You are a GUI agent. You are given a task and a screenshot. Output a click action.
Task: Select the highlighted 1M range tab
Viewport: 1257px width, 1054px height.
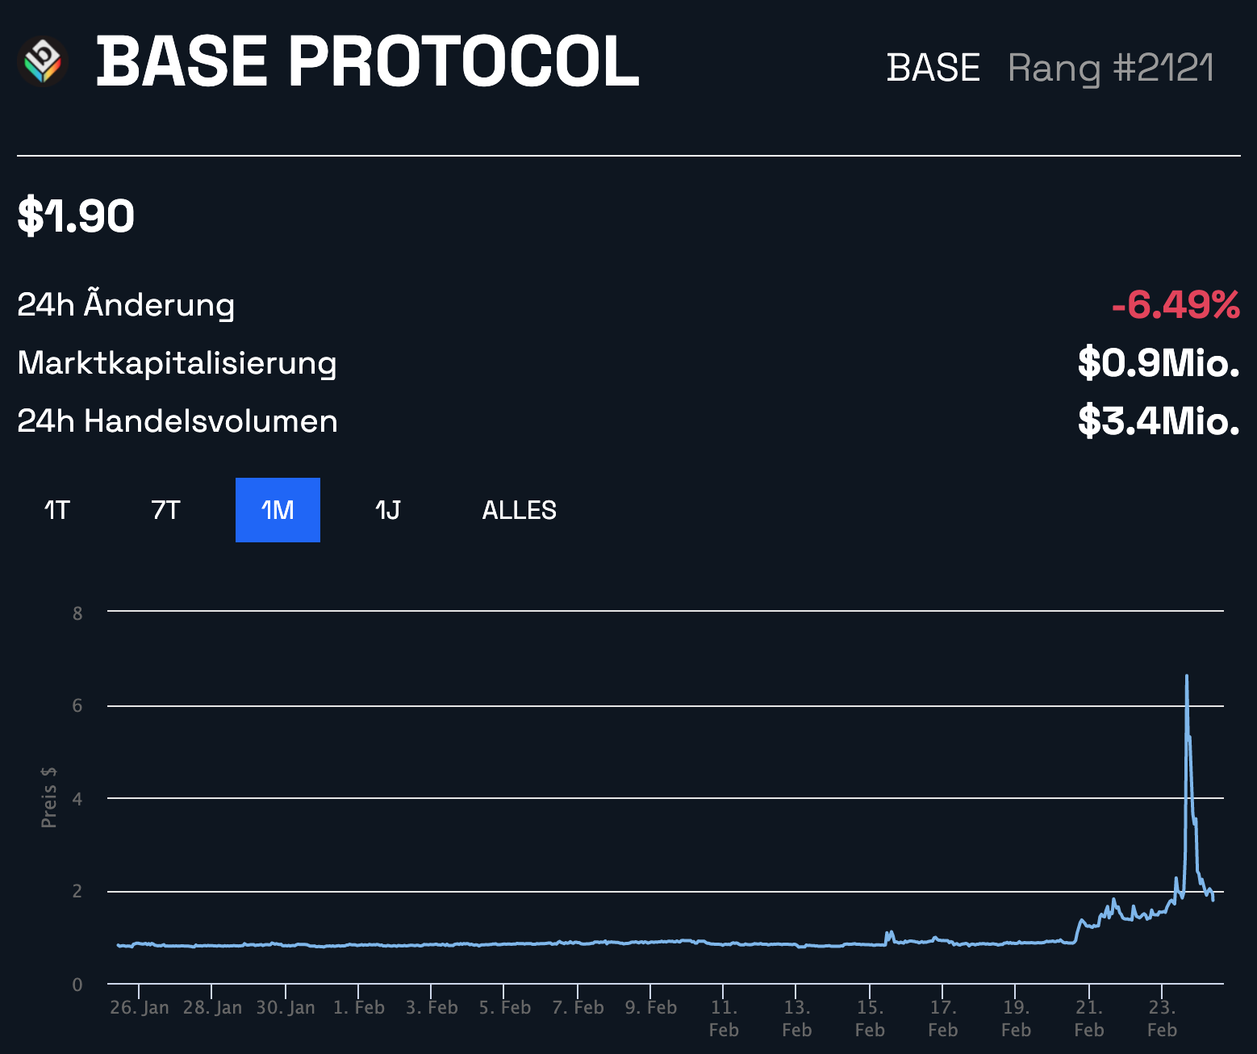pos(278,510)
